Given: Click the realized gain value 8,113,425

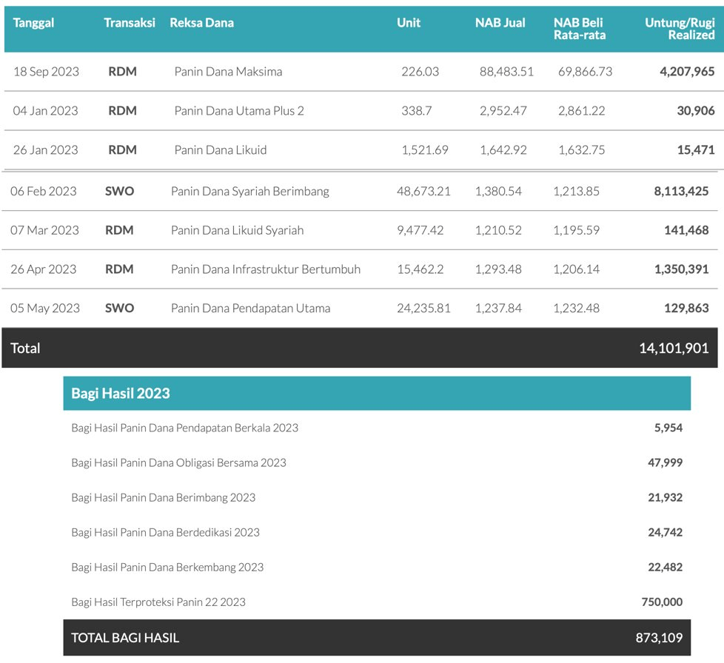Looking at the screenshot, I should 681,192.
